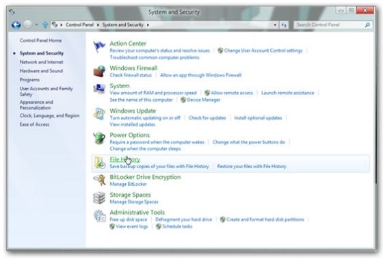
Task: Click Check firewall status
Action: point(131,75)
